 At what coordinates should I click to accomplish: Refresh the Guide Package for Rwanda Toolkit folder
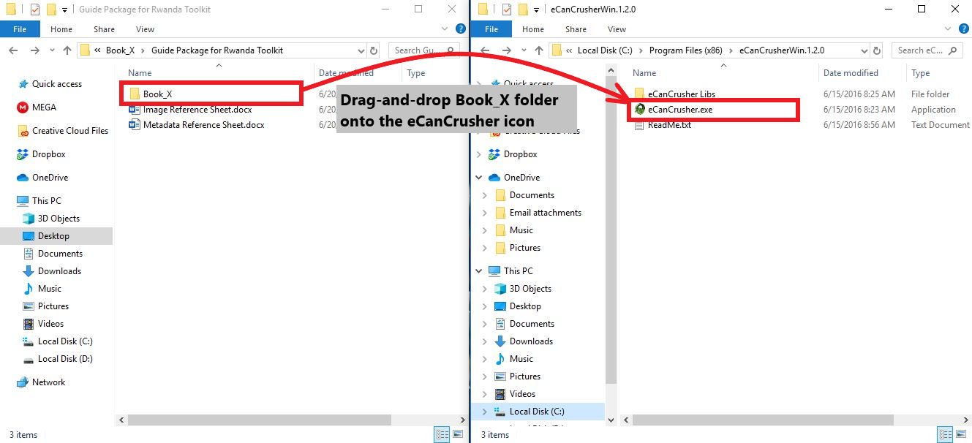pos(374,50)
